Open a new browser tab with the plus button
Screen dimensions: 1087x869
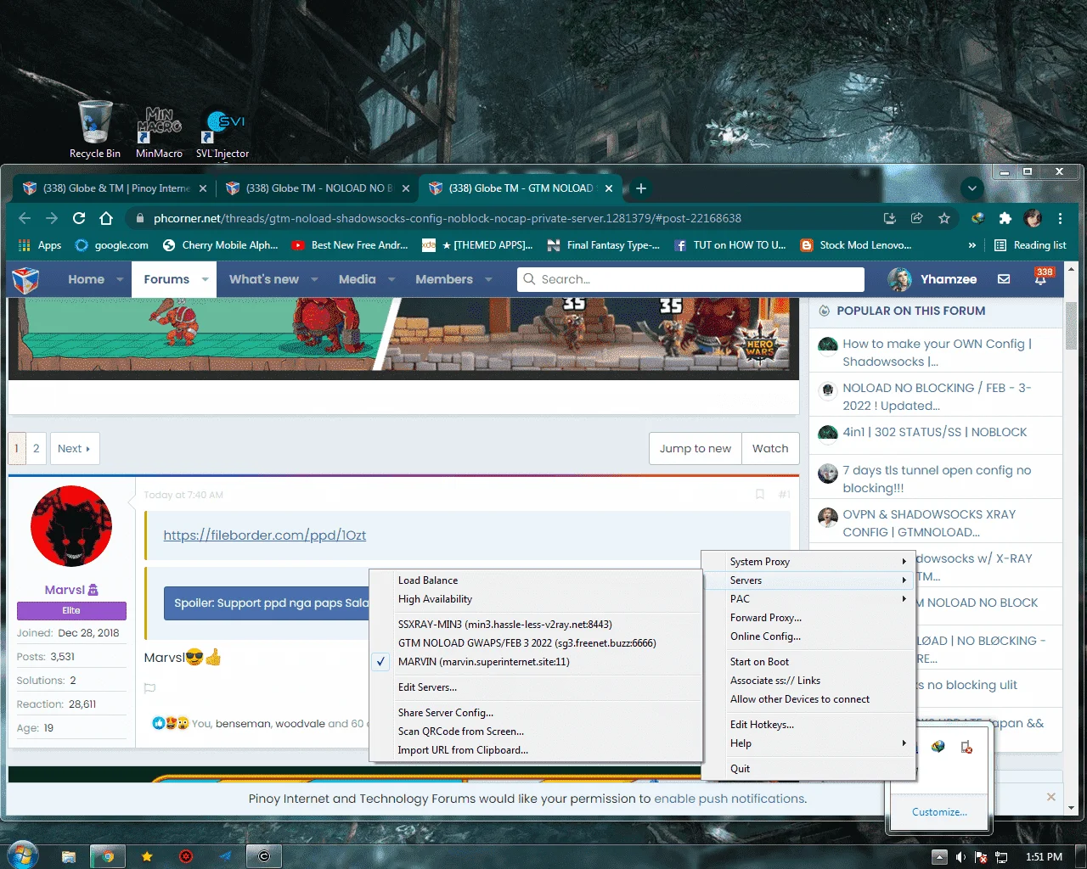coord(641,188)
